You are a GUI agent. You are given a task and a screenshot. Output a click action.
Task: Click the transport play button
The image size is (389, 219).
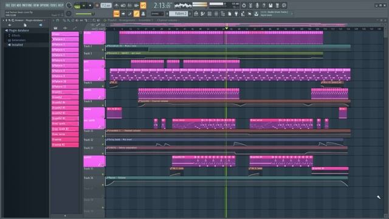pos(84,5)
